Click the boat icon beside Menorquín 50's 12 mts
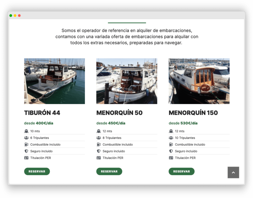 pos(98,131)
